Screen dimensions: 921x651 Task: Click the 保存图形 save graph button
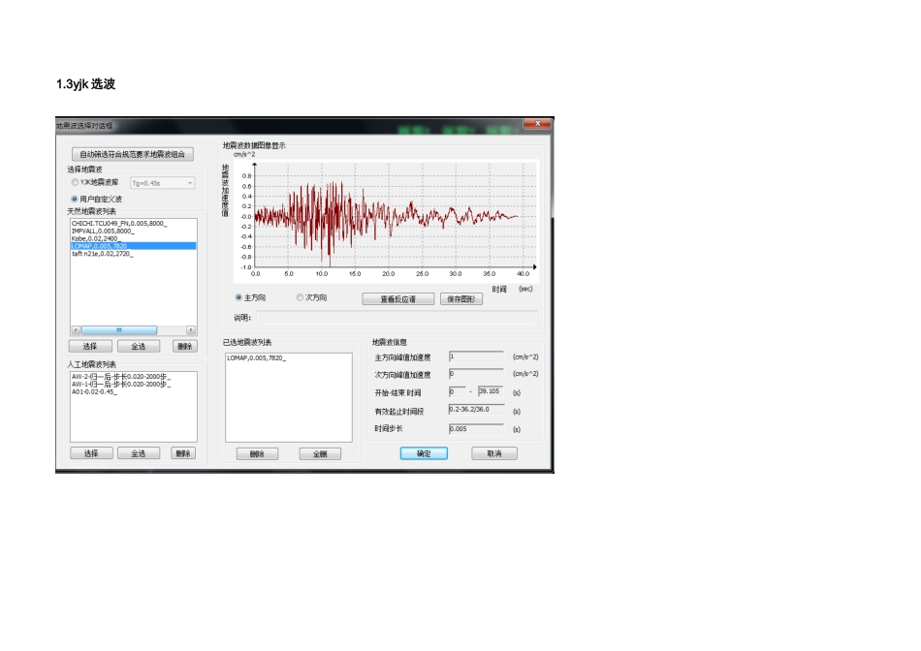coord(461,299)
